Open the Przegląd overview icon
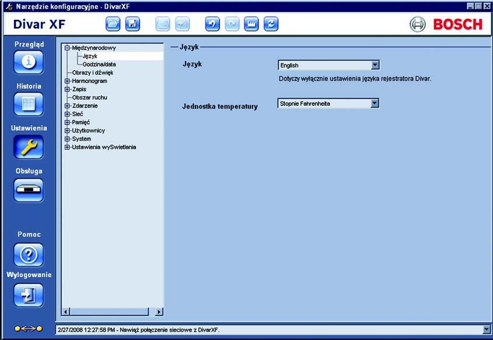This screenshot has height=340, width=493. tap(29, 62)
